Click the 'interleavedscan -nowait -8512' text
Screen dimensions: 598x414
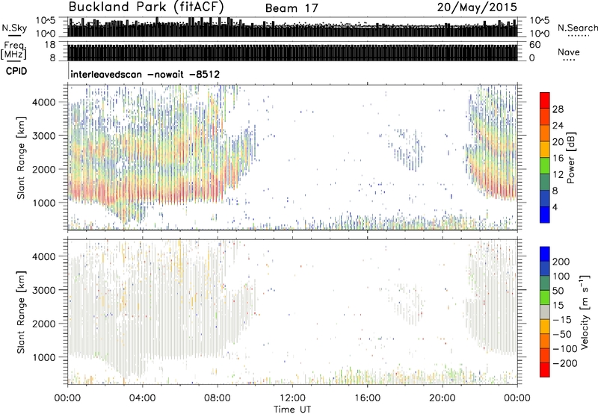pos(145,74)
